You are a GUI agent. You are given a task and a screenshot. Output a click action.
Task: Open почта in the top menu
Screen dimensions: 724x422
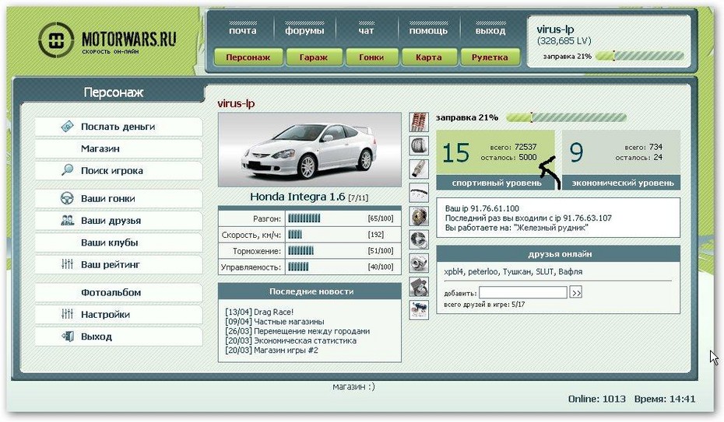pyautogui.click(x=242, y=30)
